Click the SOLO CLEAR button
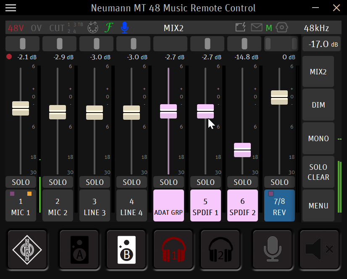This screenshot has height=279, width=347. tap(318, 172)
